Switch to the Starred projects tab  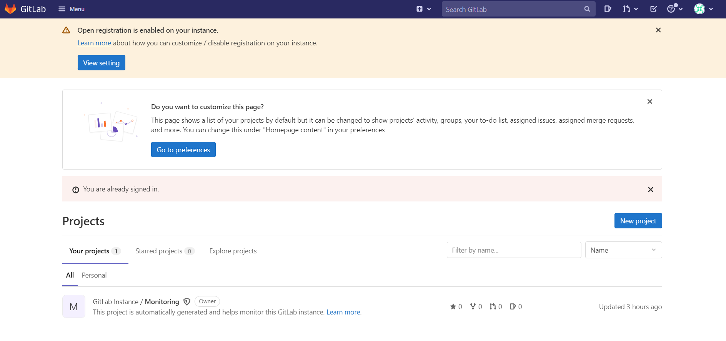coord(164,251)
